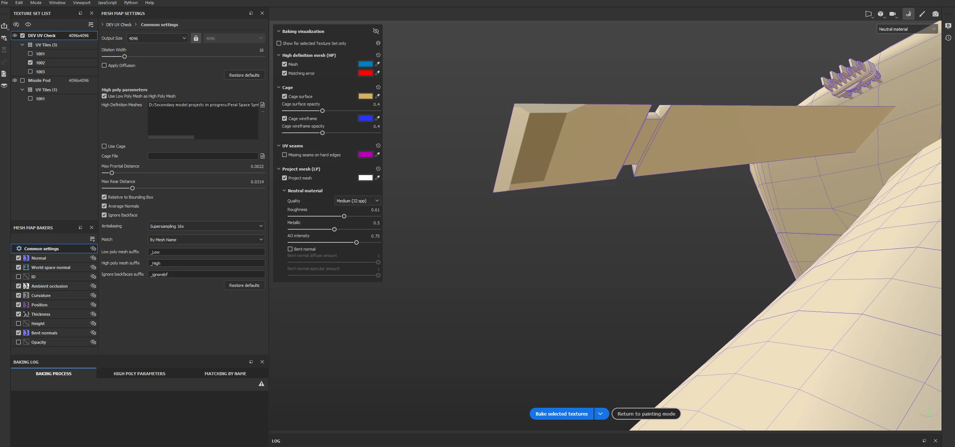Viewport: 955px width, 447px height.
Task: Open the Neutral material viewport dropdown
Action: pyautogui.click(x=907, y=29)
